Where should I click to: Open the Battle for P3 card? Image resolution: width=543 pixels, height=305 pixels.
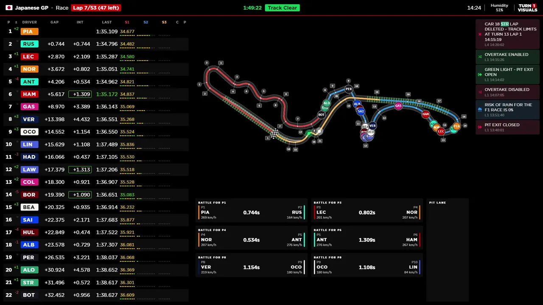[x=367, y=210]
